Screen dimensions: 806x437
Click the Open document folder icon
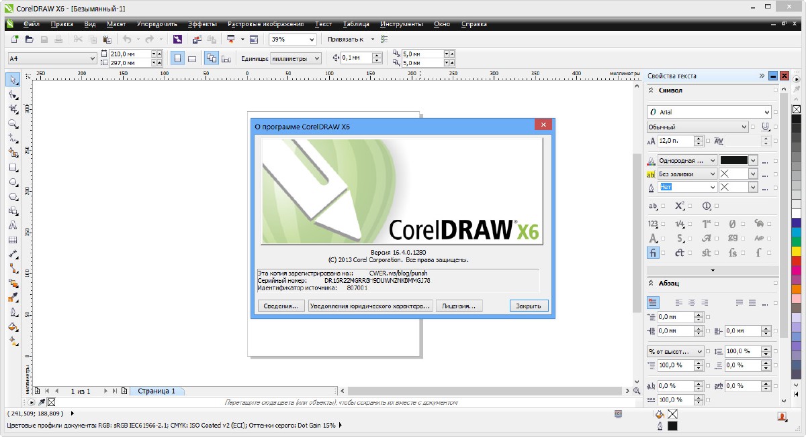pos(29,40)
